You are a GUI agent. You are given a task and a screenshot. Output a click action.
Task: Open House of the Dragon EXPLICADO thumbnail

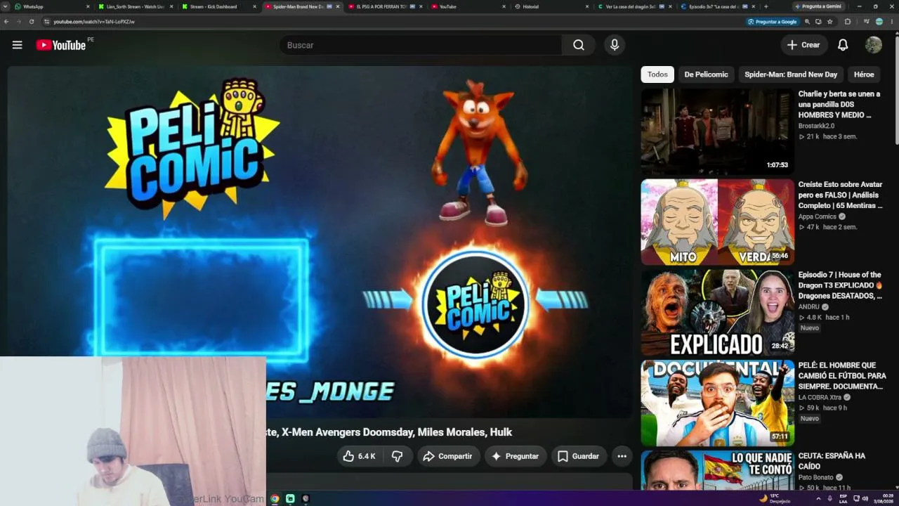click(716, 313)
